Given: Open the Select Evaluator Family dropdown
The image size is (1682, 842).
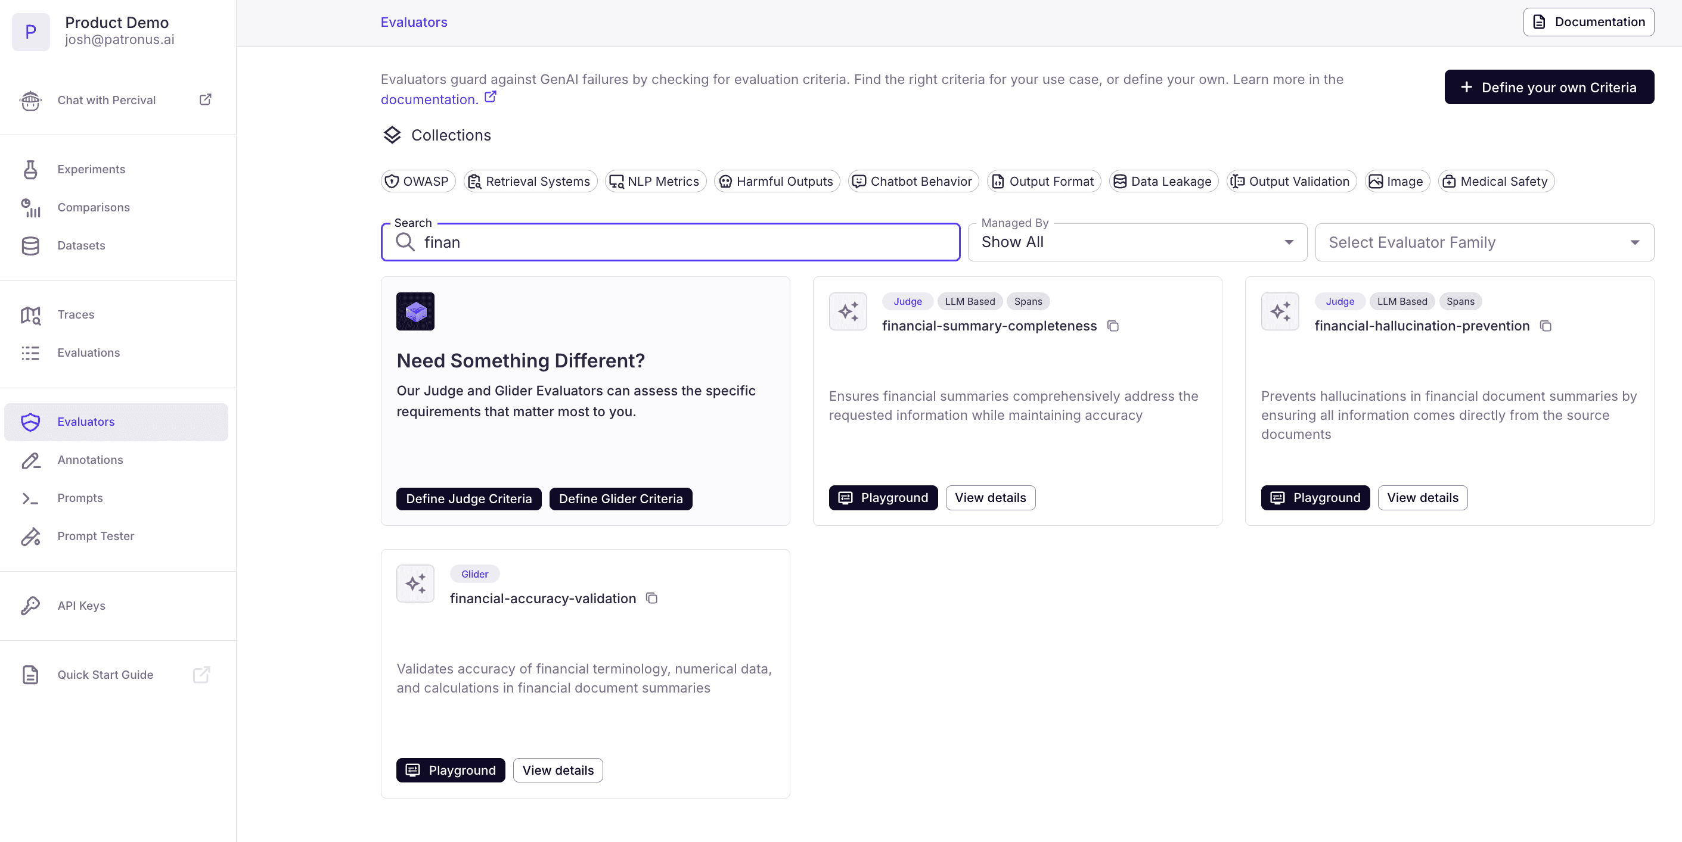Looking at the screenshot, I should pos(1484,242).
